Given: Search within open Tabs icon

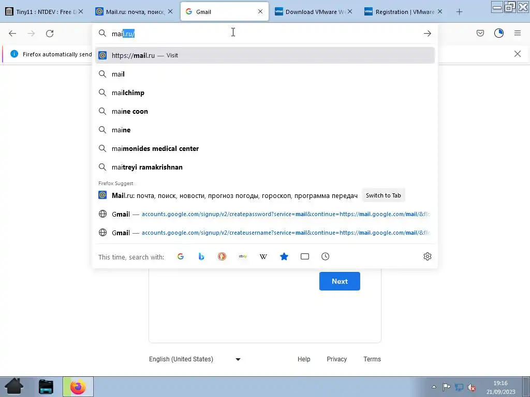Looking at the screenshot, I should pos(304,256).
